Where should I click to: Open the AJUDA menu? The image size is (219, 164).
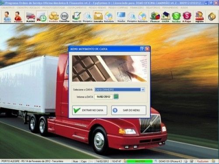coord(184,7)
